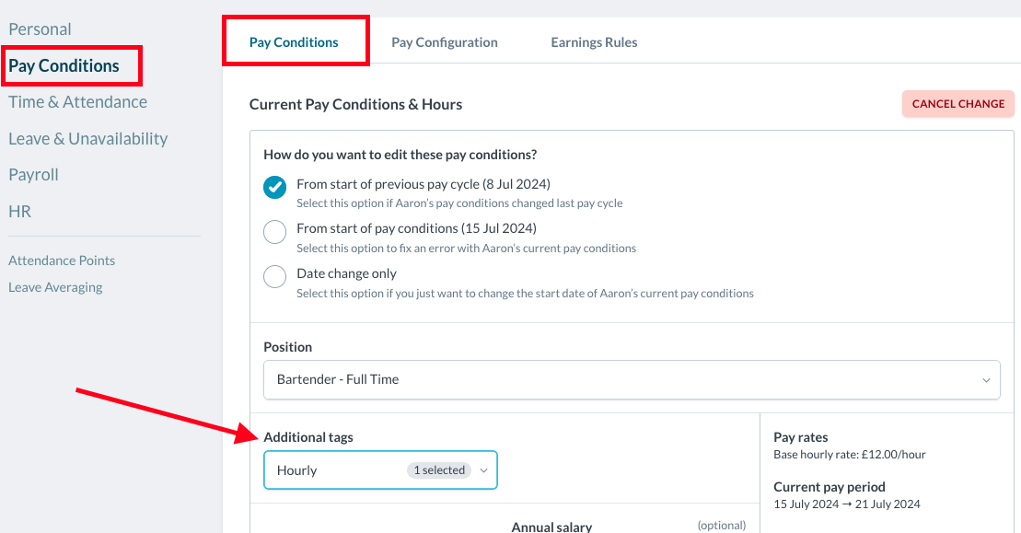Open Pay Conditions in the sidebar

[x=64, y=66]
